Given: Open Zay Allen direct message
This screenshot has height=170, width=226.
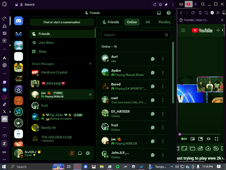Looking at the screenshot, I should [62, 117].
